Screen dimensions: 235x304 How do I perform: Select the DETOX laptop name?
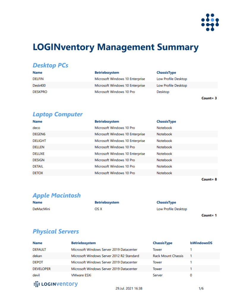tap(38, 173)
